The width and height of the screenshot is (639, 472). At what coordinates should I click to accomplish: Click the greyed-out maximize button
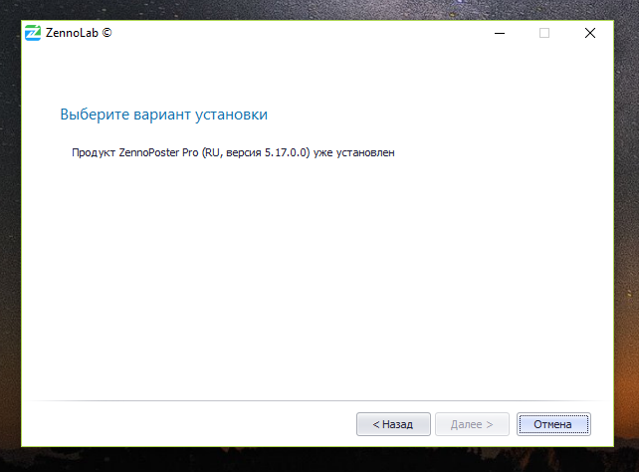(x=544, y=33)
